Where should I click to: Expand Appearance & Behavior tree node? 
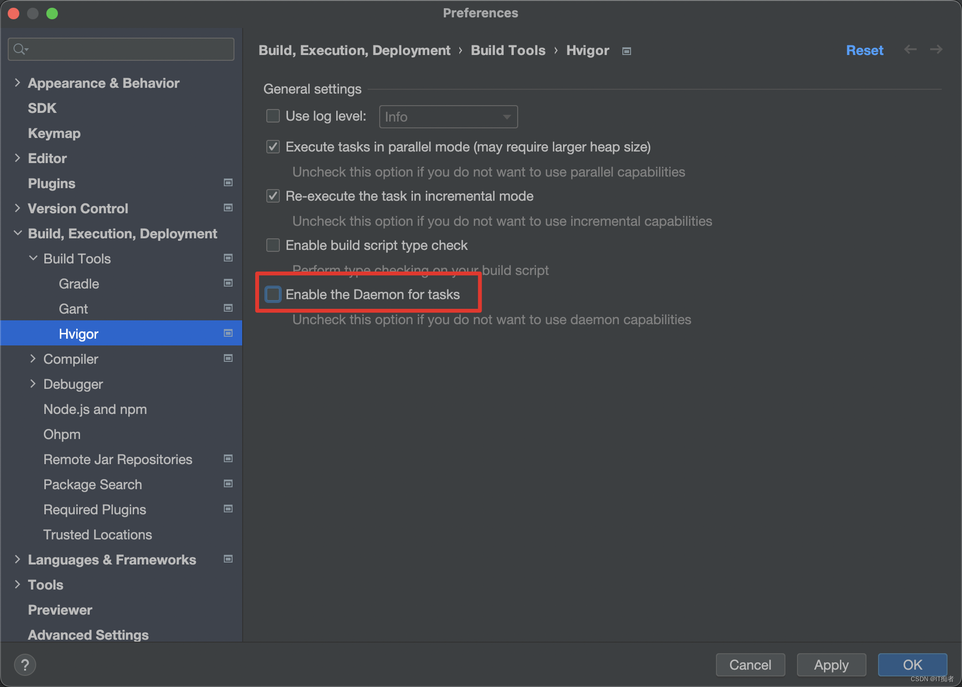point(17,83)
